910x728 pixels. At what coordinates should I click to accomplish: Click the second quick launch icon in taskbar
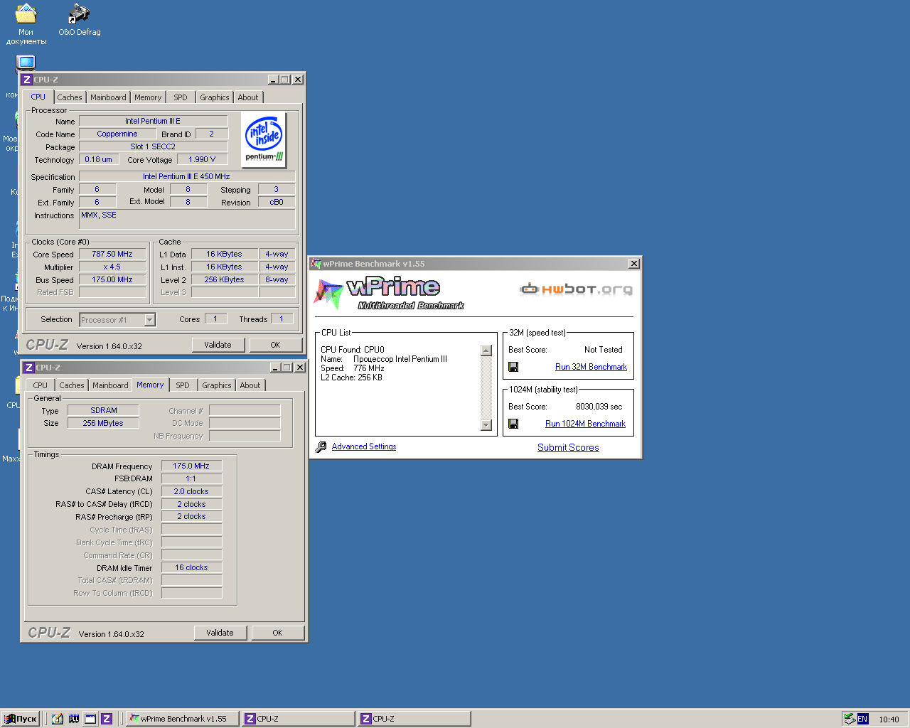pyautogui.click(x=74, y=719)
